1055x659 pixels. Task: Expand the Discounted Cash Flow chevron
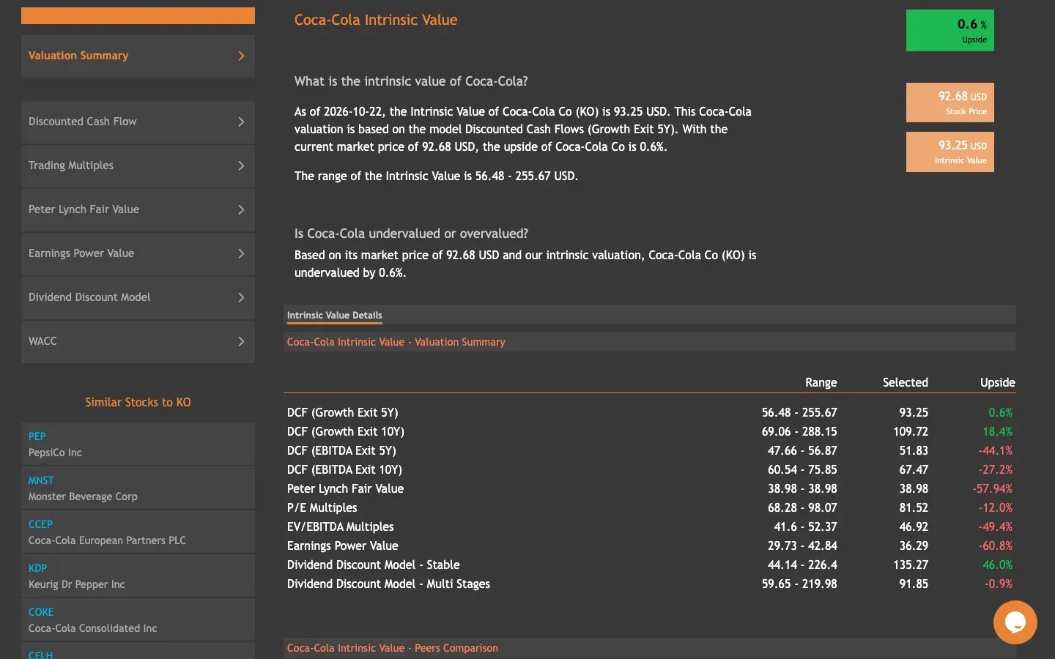pos(241,122)
